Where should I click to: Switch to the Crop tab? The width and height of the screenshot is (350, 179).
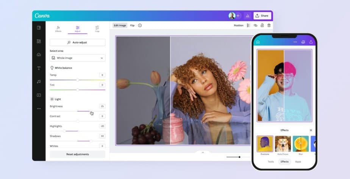click(x=97, y=29)
